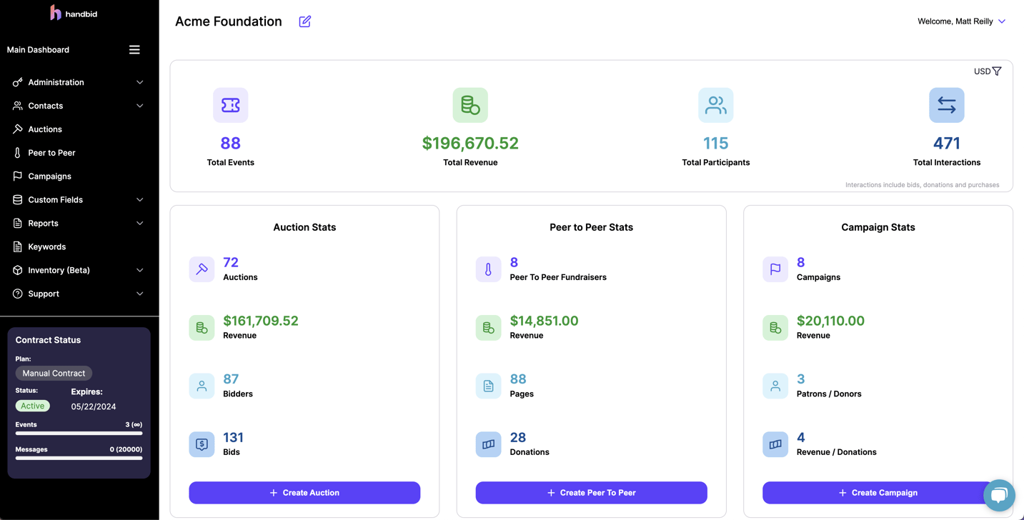Screen dimensions: 1024x520
Task: Click the Messages usage progress bar
Action: pyautogui.click(x=79, y=459)
